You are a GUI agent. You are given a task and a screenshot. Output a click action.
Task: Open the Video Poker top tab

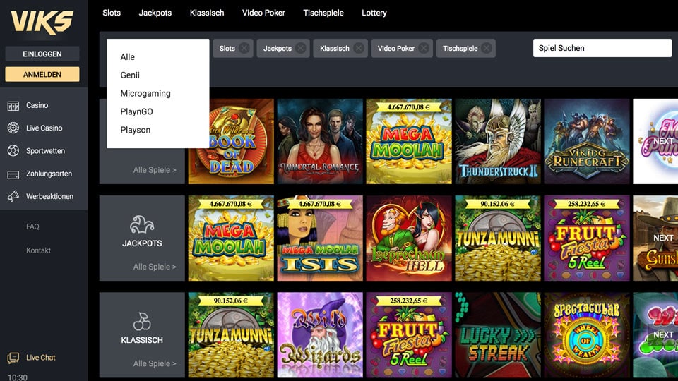pyautogui.click(x=263, y=13)
